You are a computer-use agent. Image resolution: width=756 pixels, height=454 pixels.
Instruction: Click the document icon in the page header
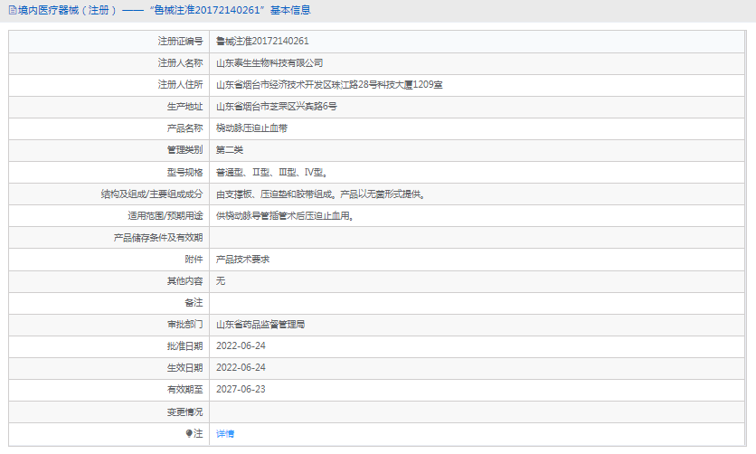coord(13,10)
